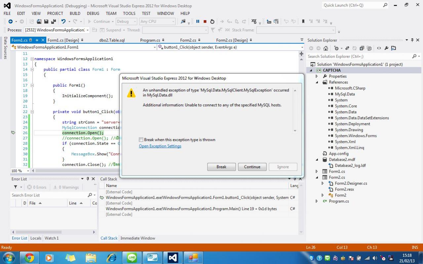Click the Break button in dialog
Viewport: 423px width, 264px height.
coord(221,167)
